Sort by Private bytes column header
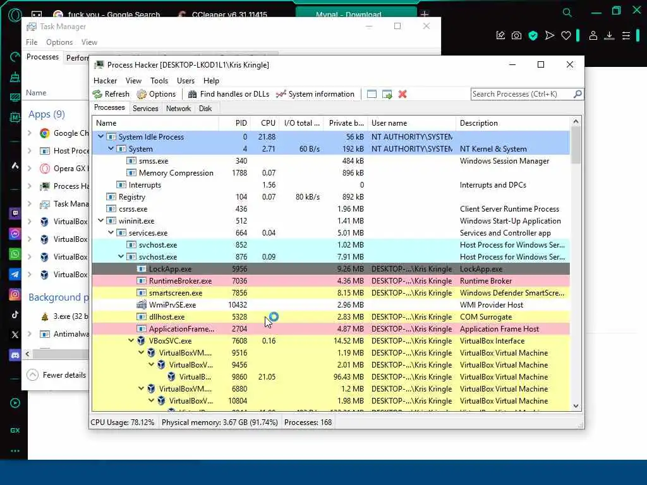The width and height of the screenshot is (647, 485). click(x=346, y=123)
